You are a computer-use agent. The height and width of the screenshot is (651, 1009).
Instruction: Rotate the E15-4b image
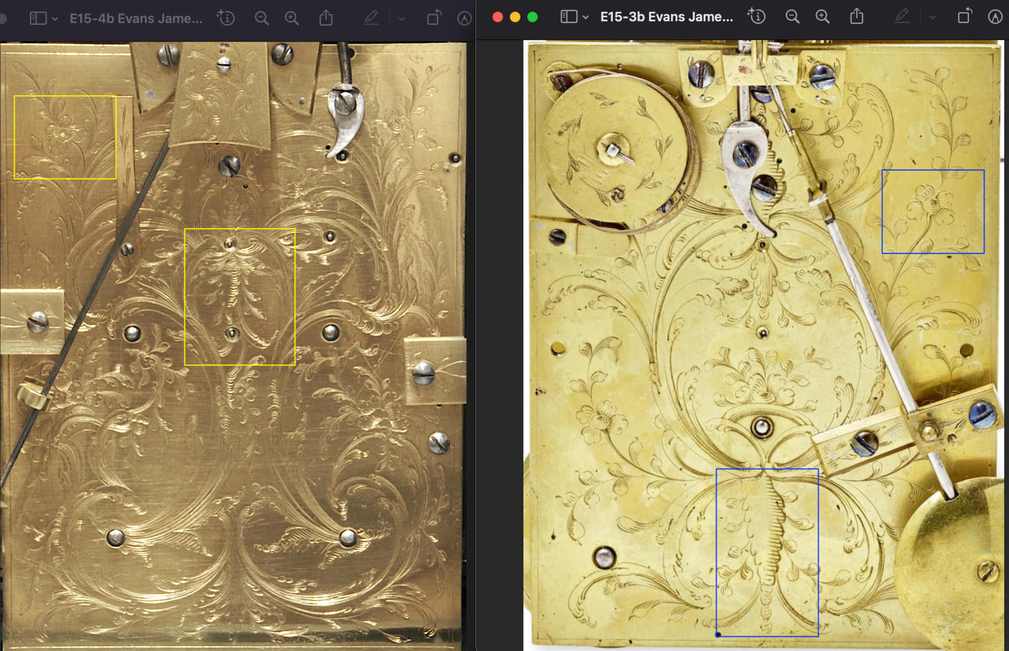point(434,18)
